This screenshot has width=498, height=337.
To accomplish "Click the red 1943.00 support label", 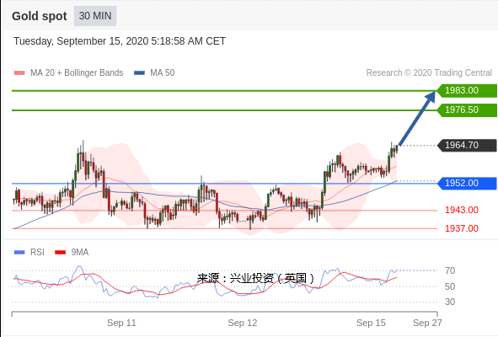I will pyautogui.click(x=462, y=210).
